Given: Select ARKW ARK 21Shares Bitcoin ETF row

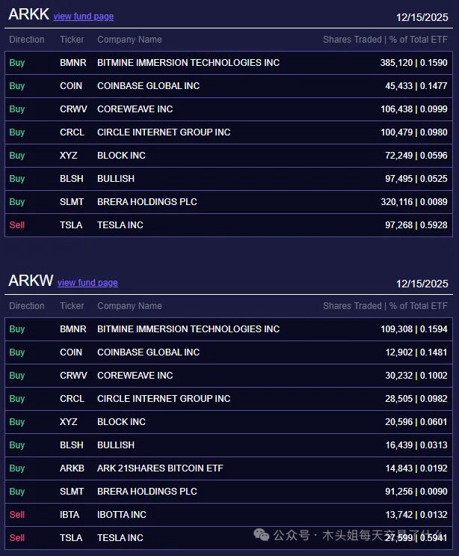Looking at the screenshot, I should click(x=229, y=468).
